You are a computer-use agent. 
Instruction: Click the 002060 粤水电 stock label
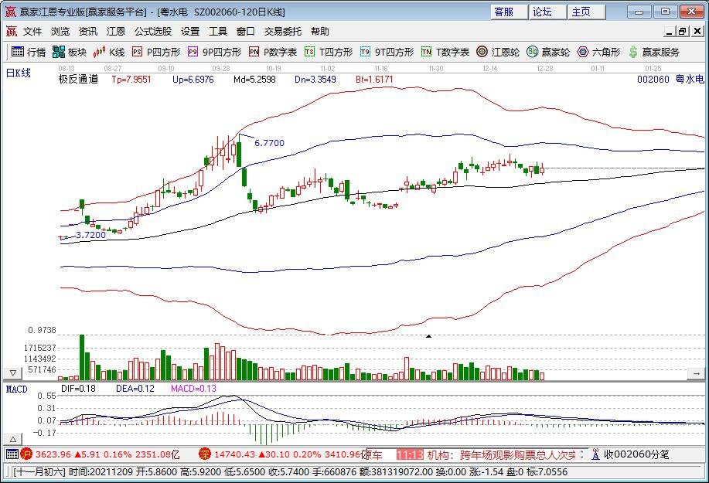tap(670, 79)
